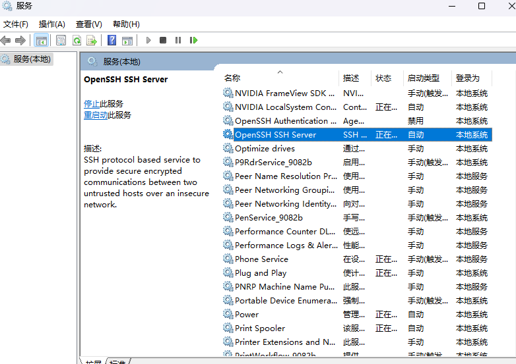Select the Portable Device Enumerator service name

(x=286, y=301)
